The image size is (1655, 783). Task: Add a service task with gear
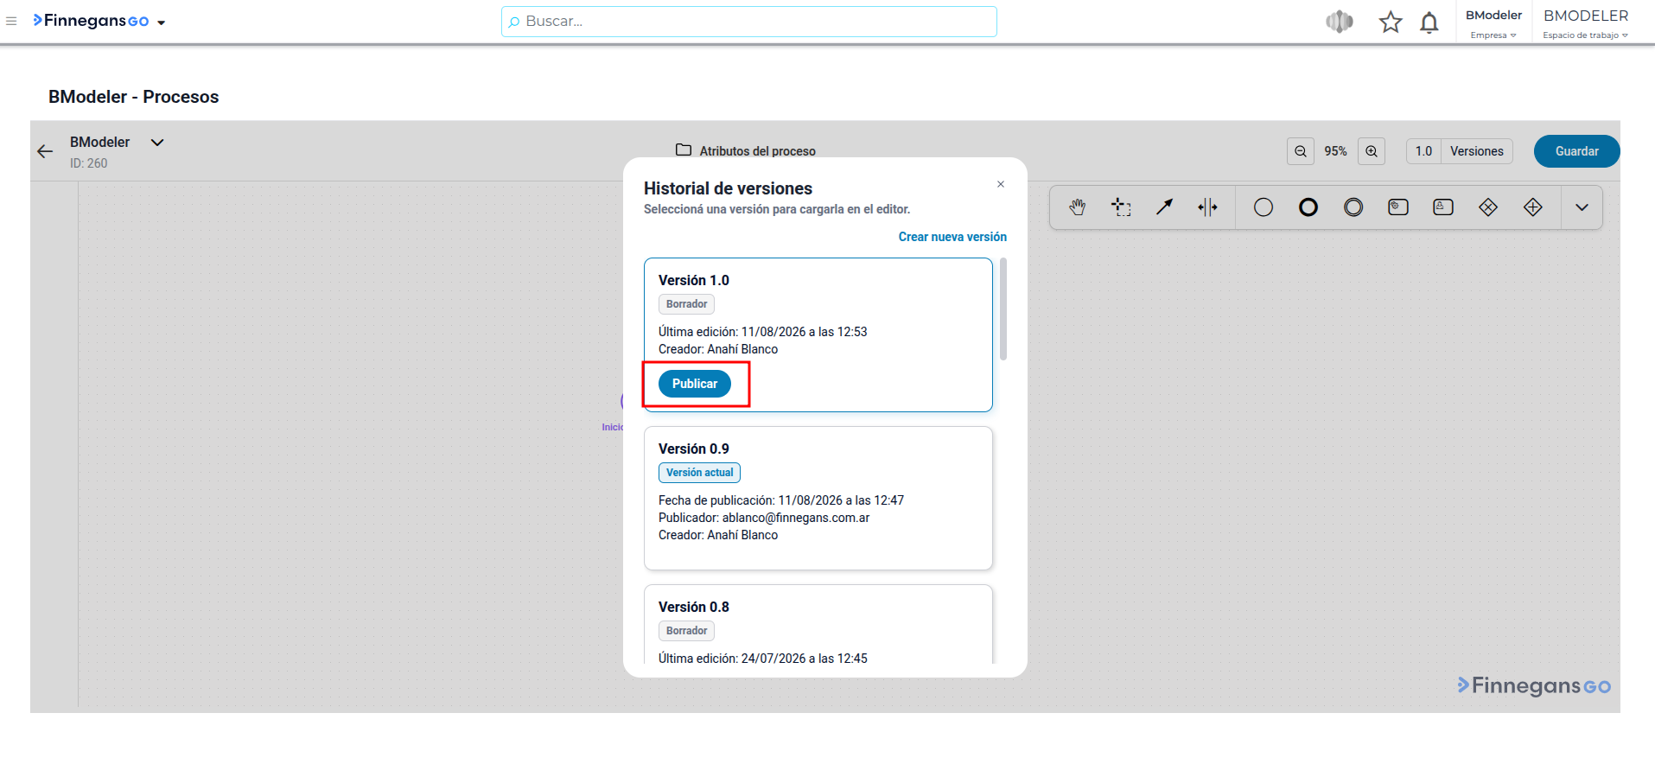point(1398,207)
